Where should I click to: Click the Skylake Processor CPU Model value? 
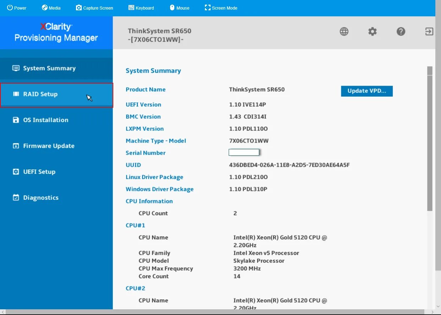coord(259,261)
